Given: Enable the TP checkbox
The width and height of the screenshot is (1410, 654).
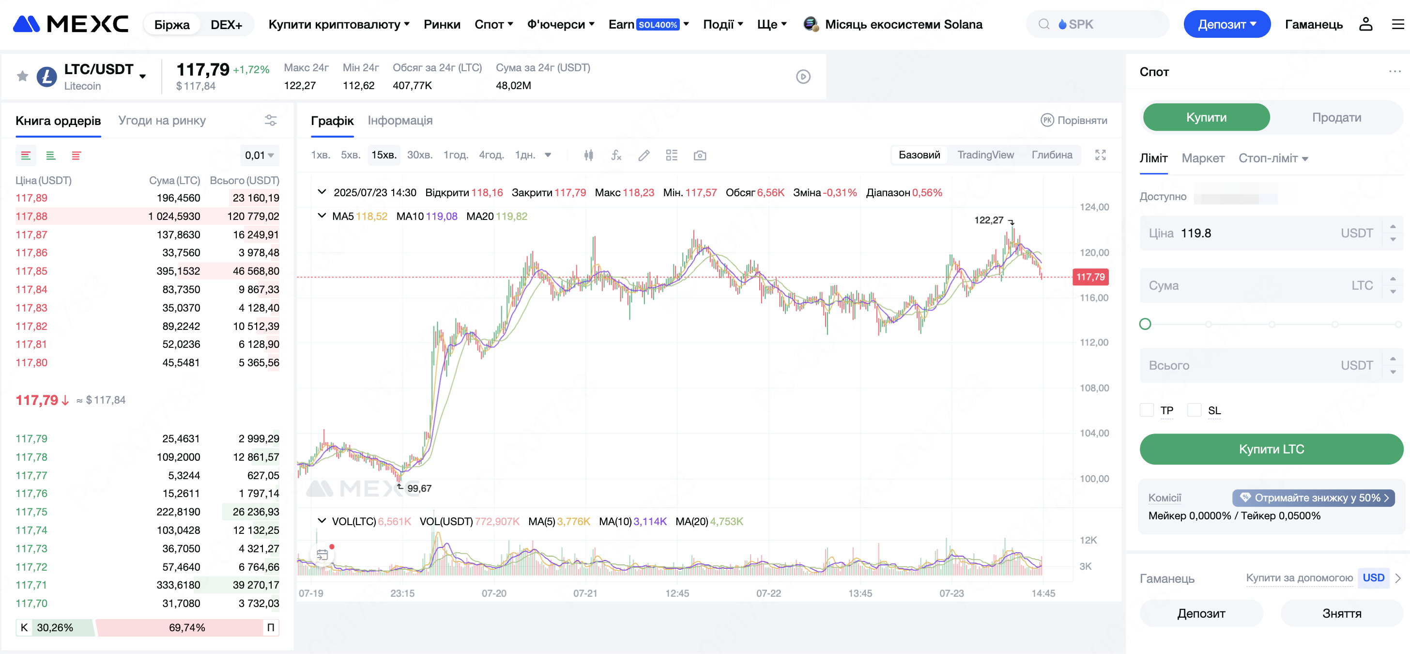Looking at the screenshot, I should (x=1146, y=410).
